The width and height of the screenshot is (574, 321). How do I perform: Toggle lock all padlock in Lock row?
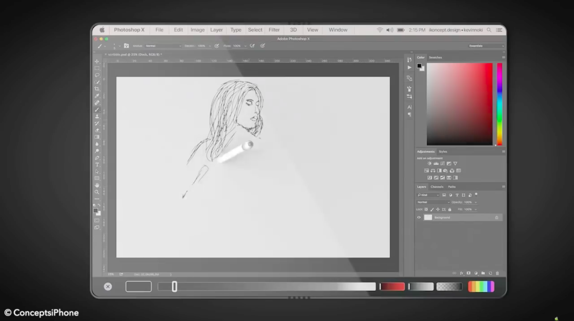[450, 209]
